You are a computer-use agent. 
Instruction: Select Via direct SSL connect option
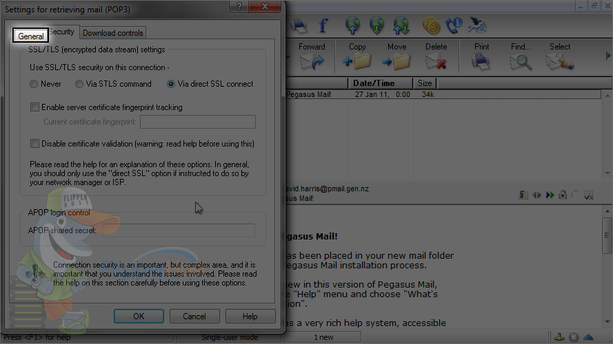pyautogui.click(x=171, y=84)
